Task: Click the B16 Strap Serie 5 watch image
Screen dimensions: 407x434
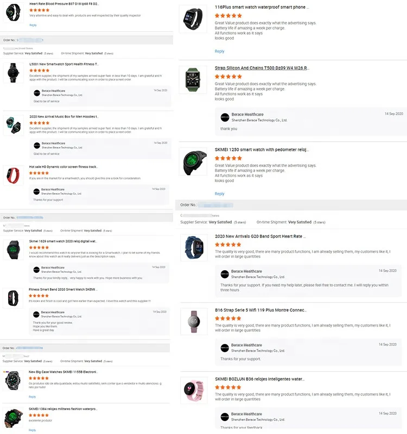Action: click(194, 321)
